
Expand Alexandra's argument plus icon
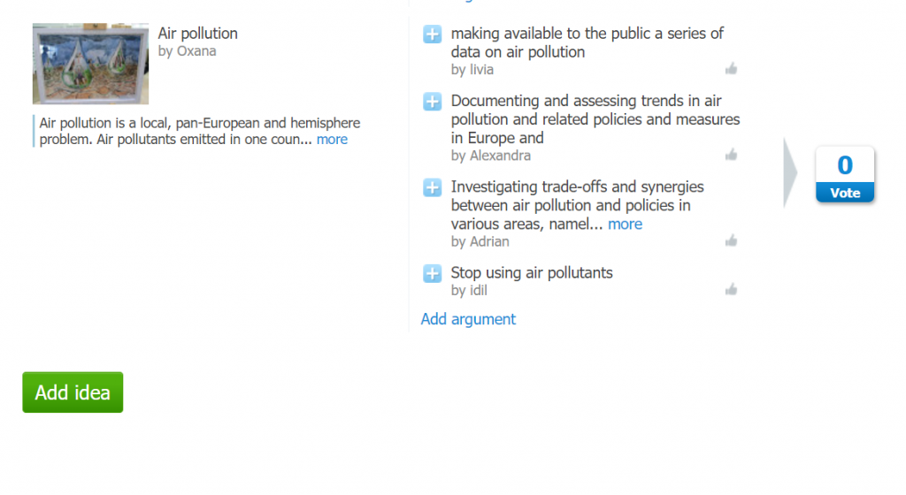click(x=432, y=102)
